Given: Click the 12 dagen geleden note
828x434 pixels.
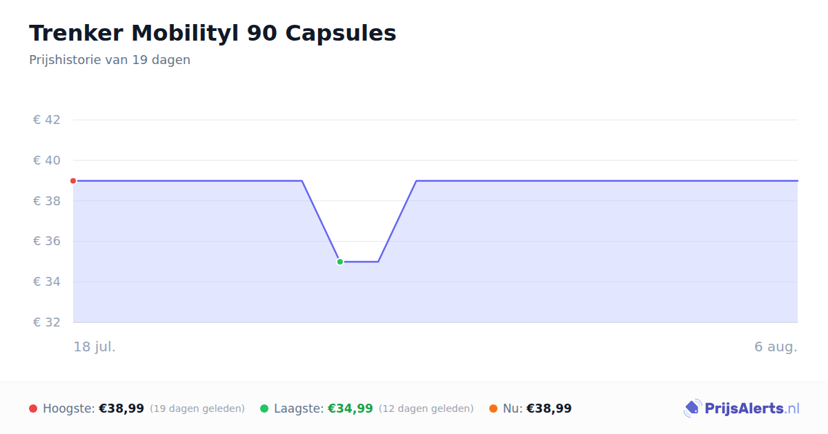Looking at the screenshot, I should [426, 409].
